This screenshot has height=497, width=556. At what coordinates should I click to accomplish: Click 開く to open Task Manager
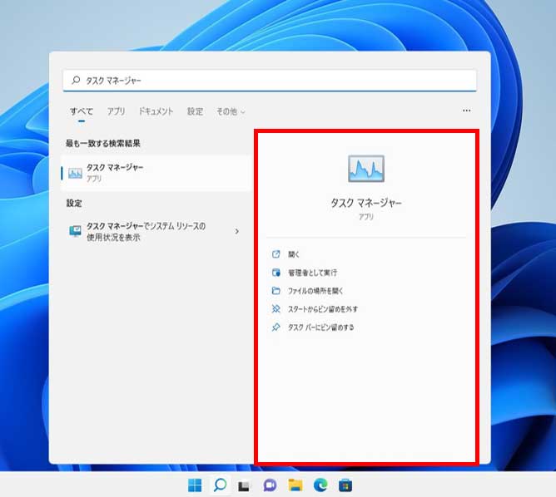tap(293, 254)
